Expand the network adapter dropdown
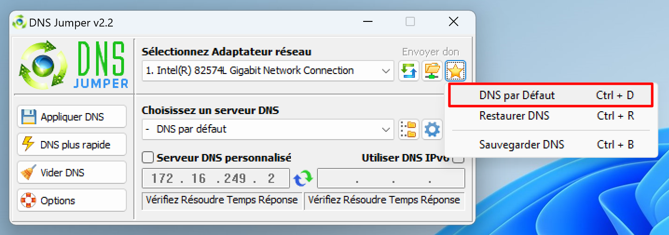The height and width of the screenshot is (235, 669). (267, 71)
